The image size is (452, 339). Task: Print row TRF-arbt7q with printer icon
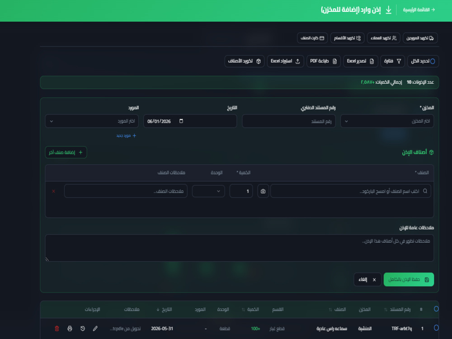tap(70, 328)
